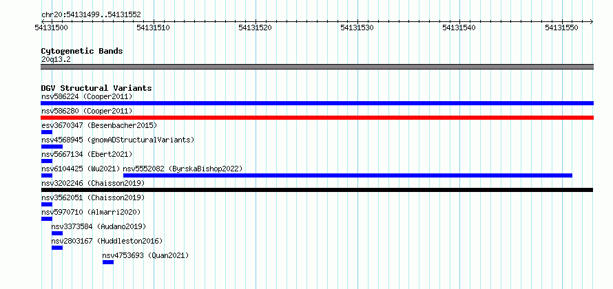Click blue bar under nsv4568945
Image resolution: width=613 pixels, height=289 pixels.
52,147
